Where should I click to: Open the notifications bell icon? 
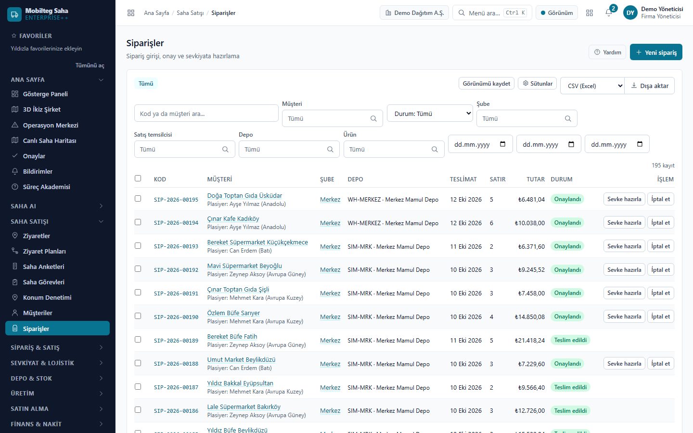pos(608,13)
